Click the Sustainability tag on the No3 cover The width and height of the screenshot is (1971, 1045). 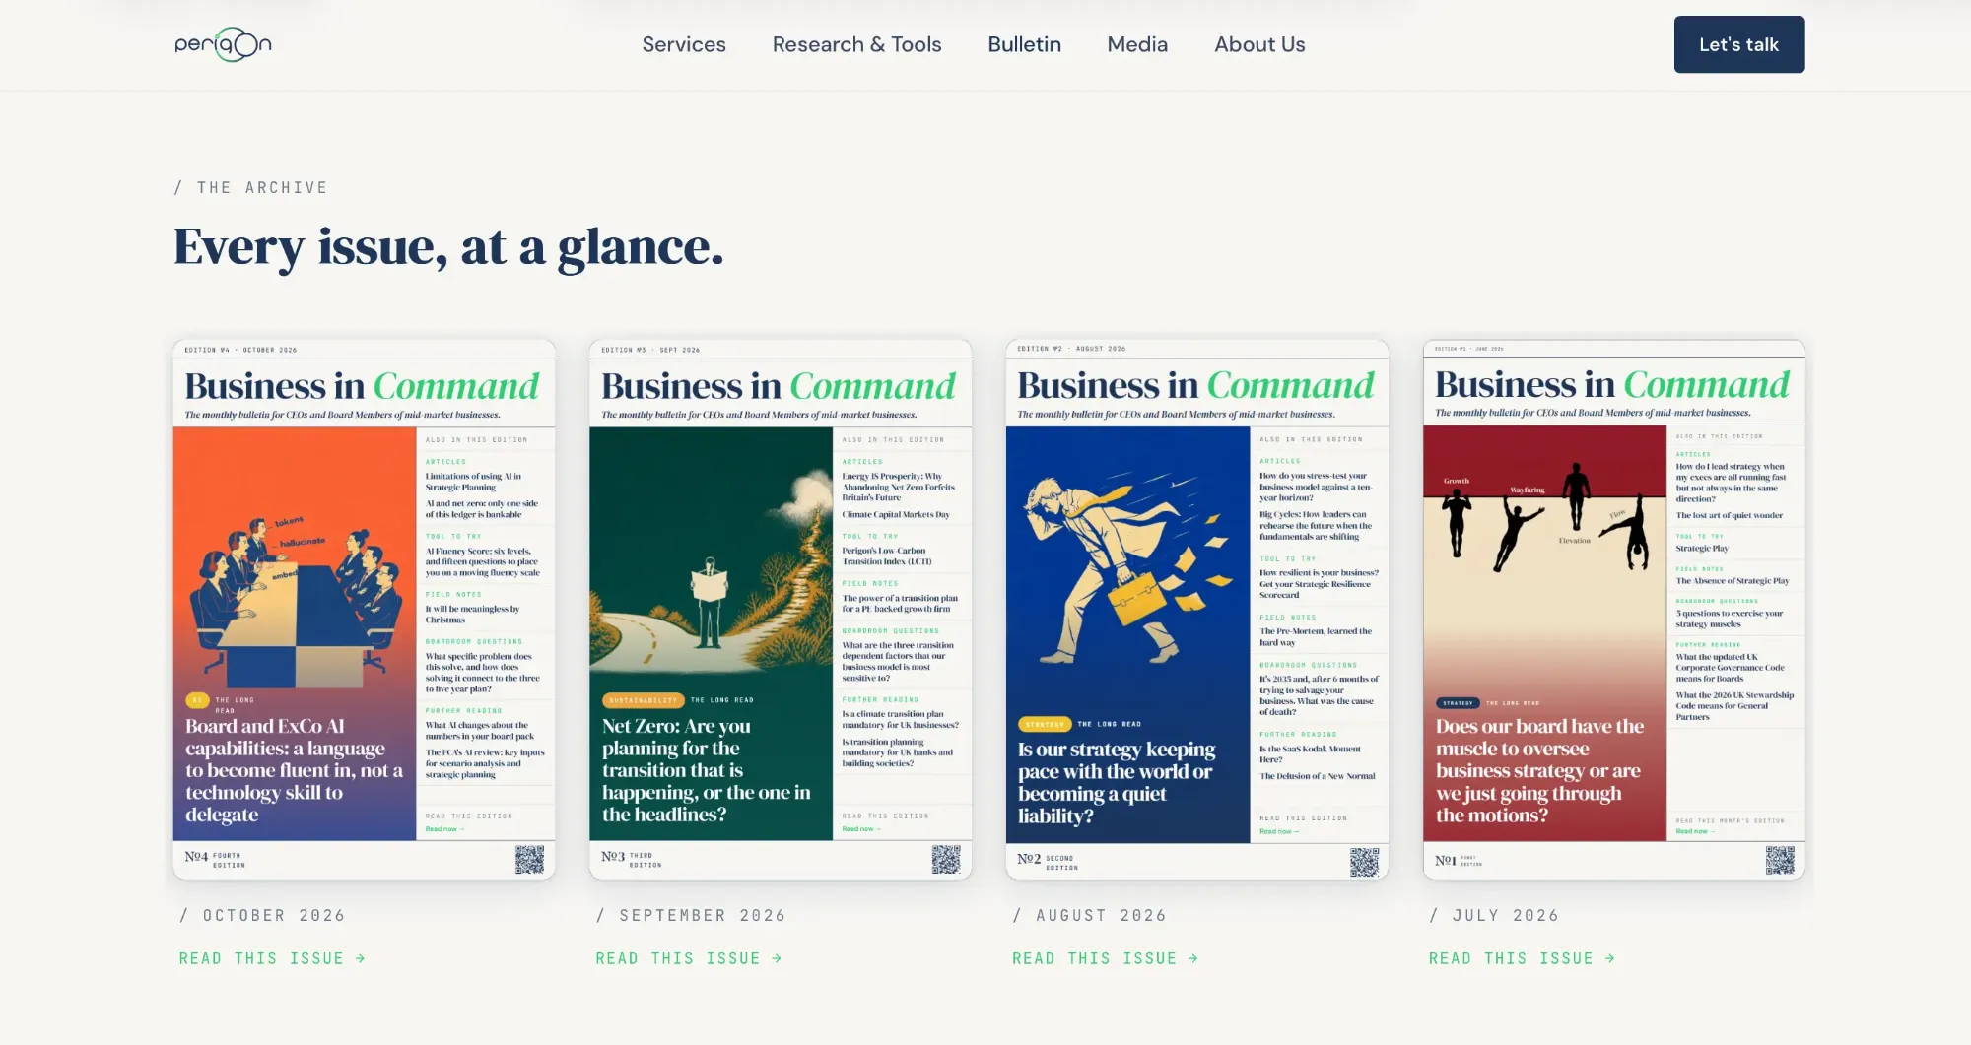point(644,700)
